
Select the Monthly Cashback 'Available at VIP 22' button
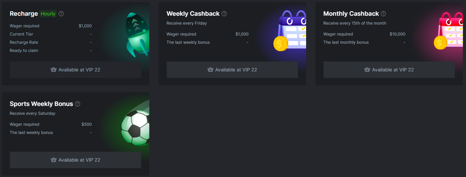click(x=389, y=70)
